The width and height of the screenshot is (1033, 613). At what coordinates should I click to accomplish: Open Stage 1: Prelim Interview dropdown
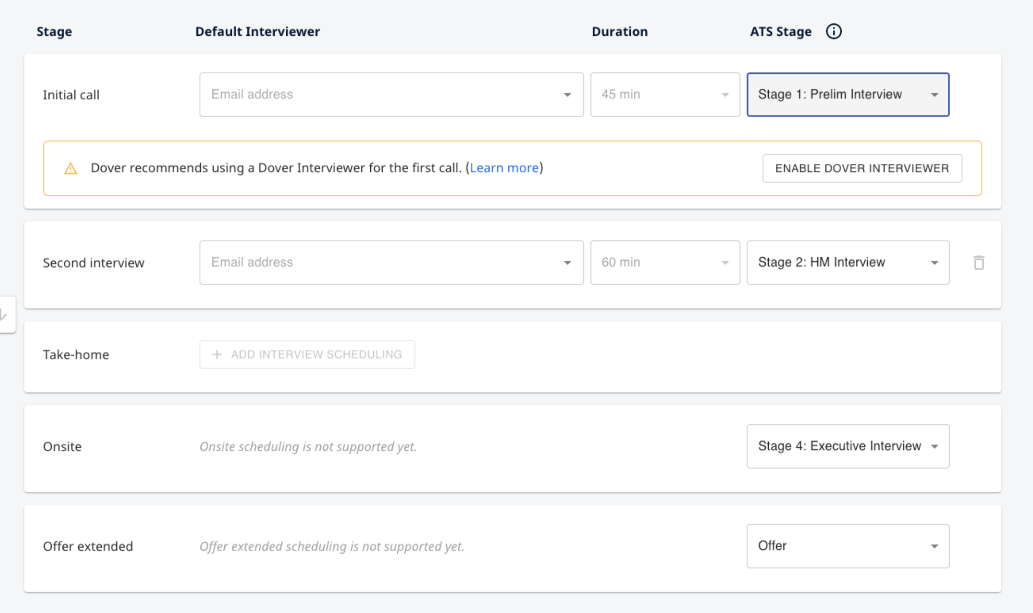[848, 94]
